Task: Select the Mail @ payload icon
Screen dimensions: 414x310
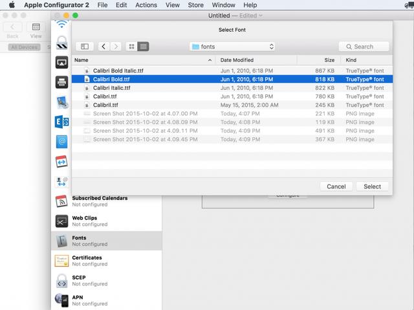Action: pyautogui.click(x=61, y=142)
